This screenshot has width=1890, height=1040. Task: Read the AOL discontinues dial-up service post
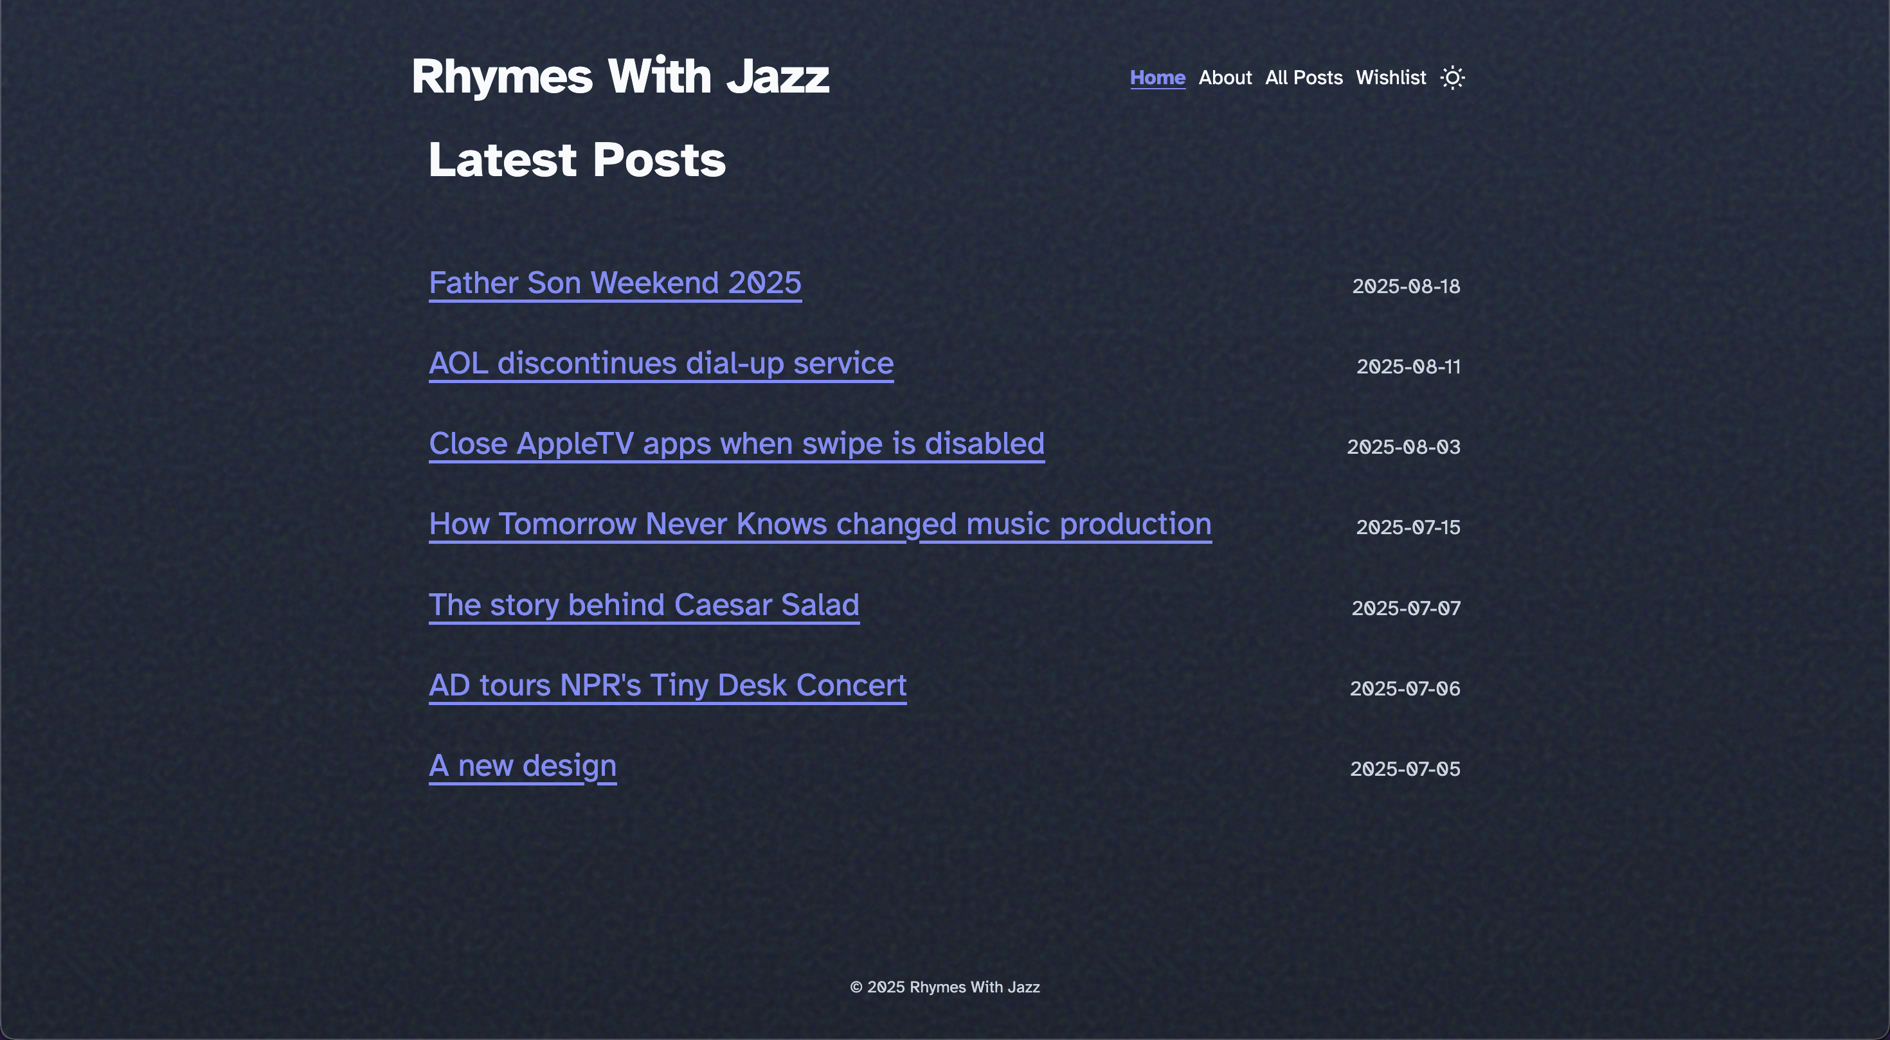click(x=661, y=364)
